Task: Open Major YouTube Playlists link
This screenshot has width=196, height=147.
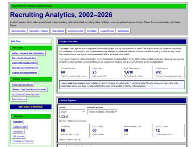Action: pyautogui.click(x=23, y=85)
